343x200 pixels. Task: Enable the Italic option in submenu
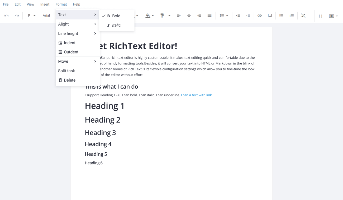(x=117, y=25)
